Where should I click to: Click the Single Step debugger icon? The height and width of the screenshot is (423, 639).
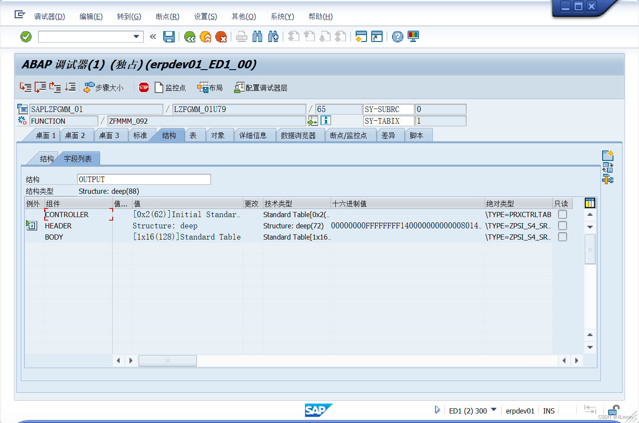(26, 87)
